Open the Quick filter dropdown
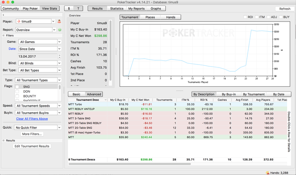 (x=59, y=127)
